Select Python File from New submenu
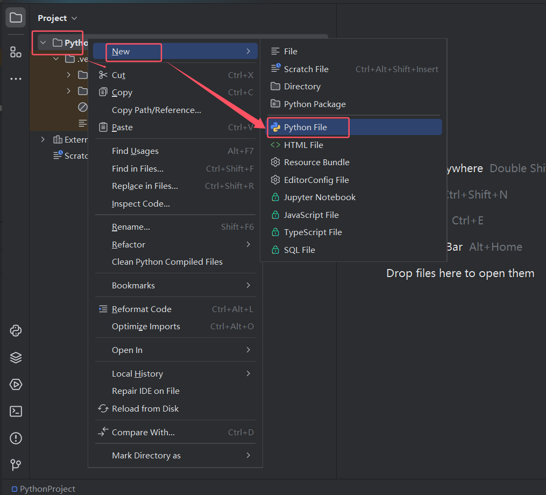 pyautogui.click(x=306, y=128)
